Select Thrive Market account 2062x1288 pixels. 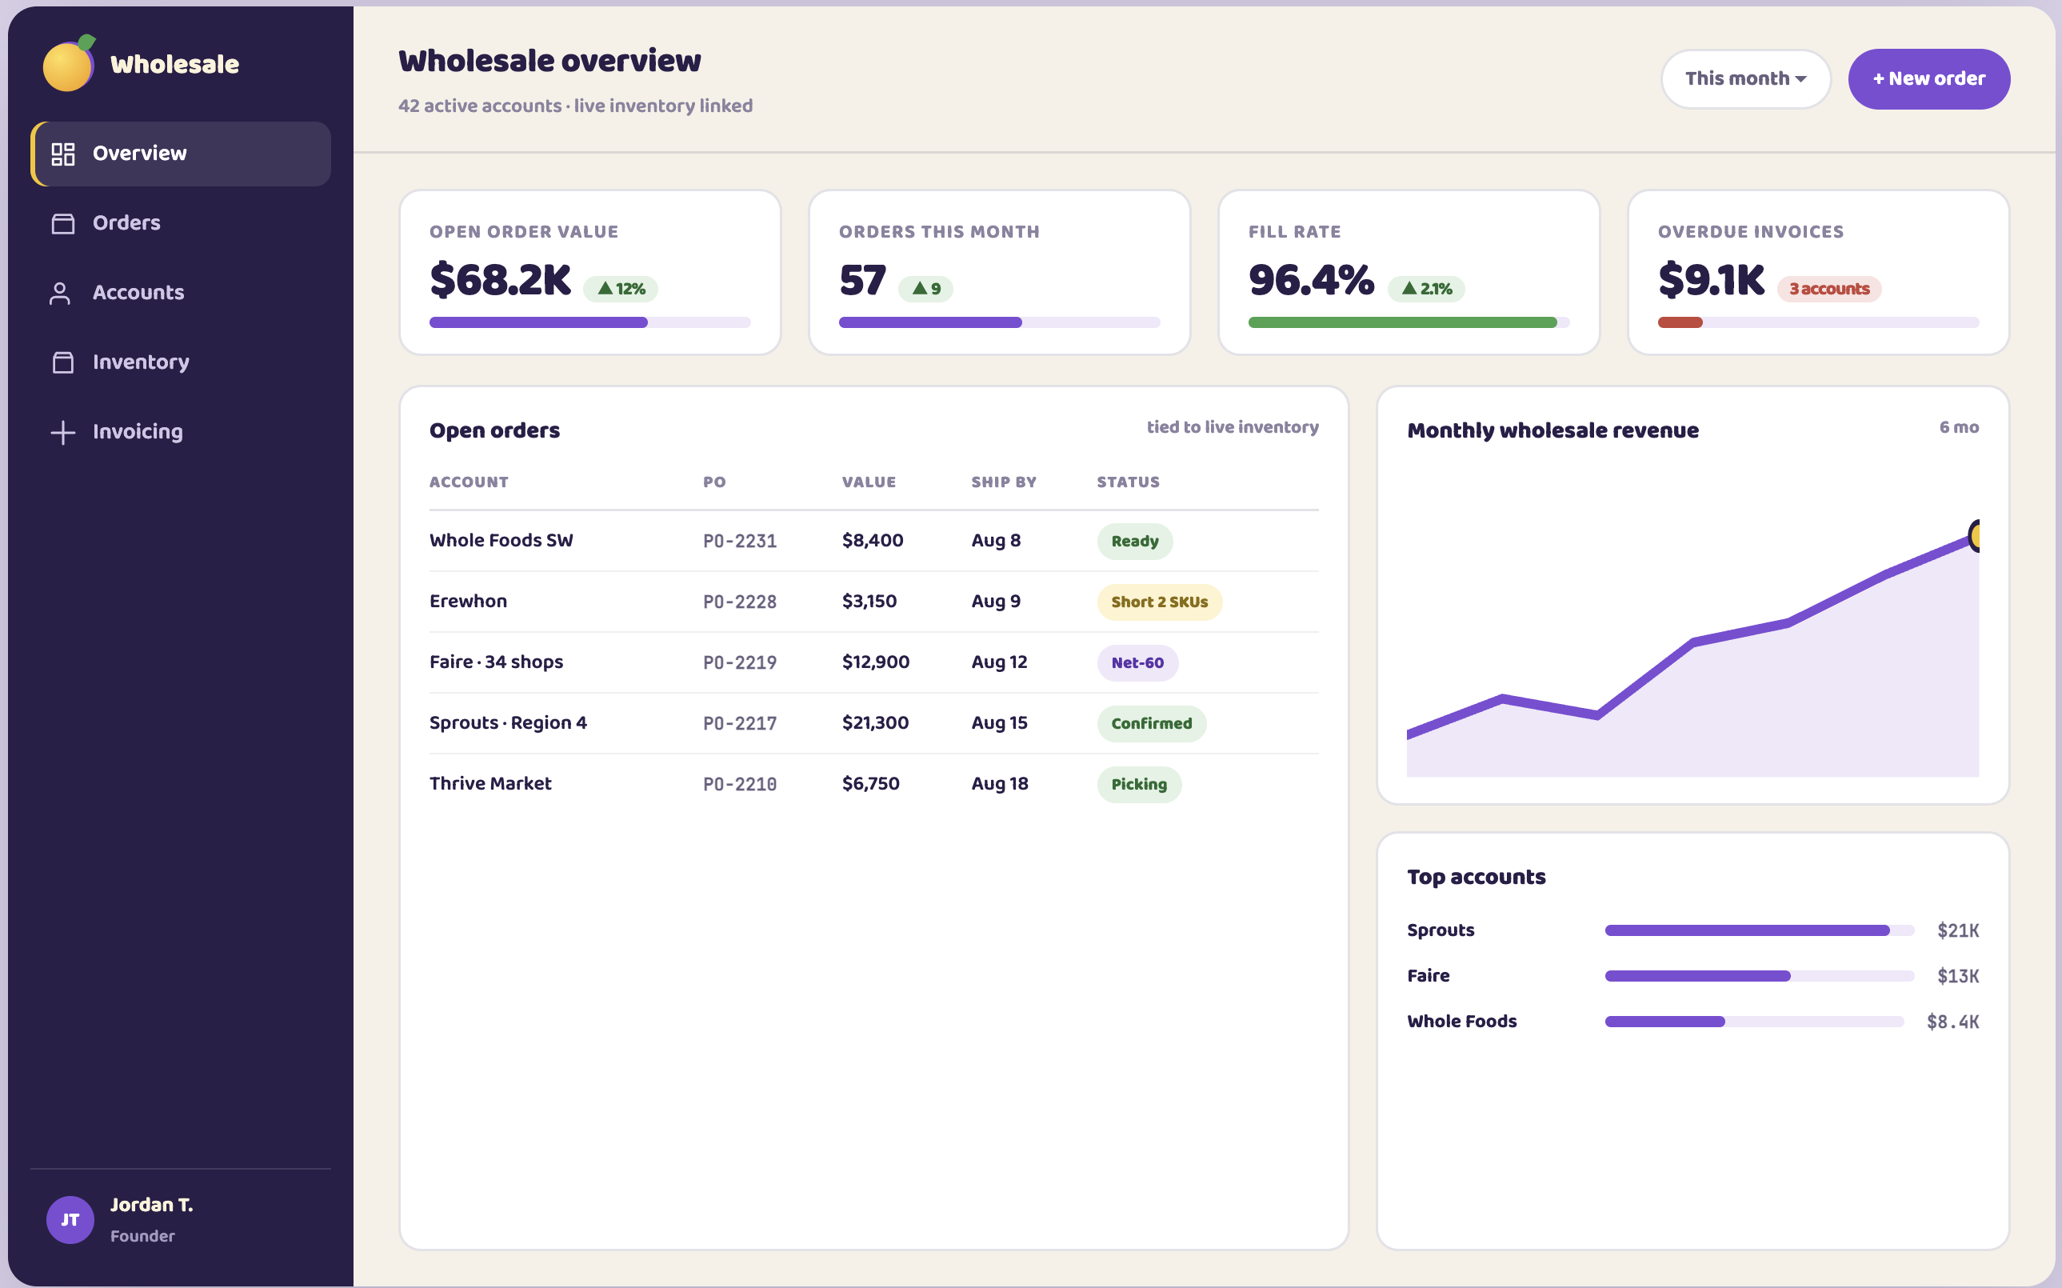pyautogui.click(x=490, y=784)
